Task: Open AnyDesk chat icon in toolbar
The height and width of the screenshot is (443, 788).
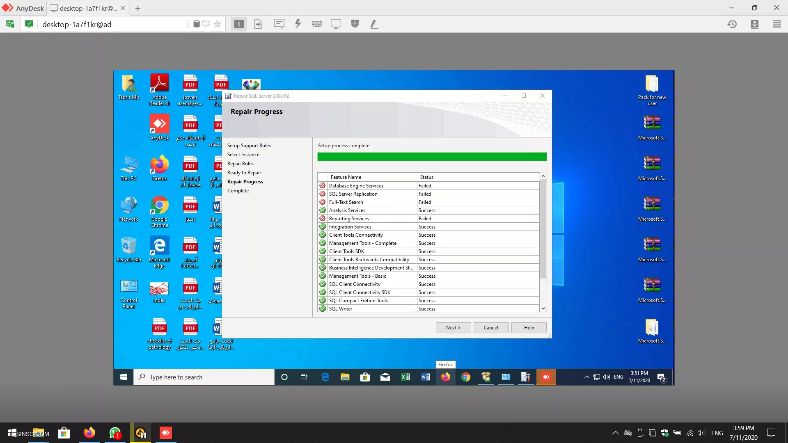Action: coord(279,24)
